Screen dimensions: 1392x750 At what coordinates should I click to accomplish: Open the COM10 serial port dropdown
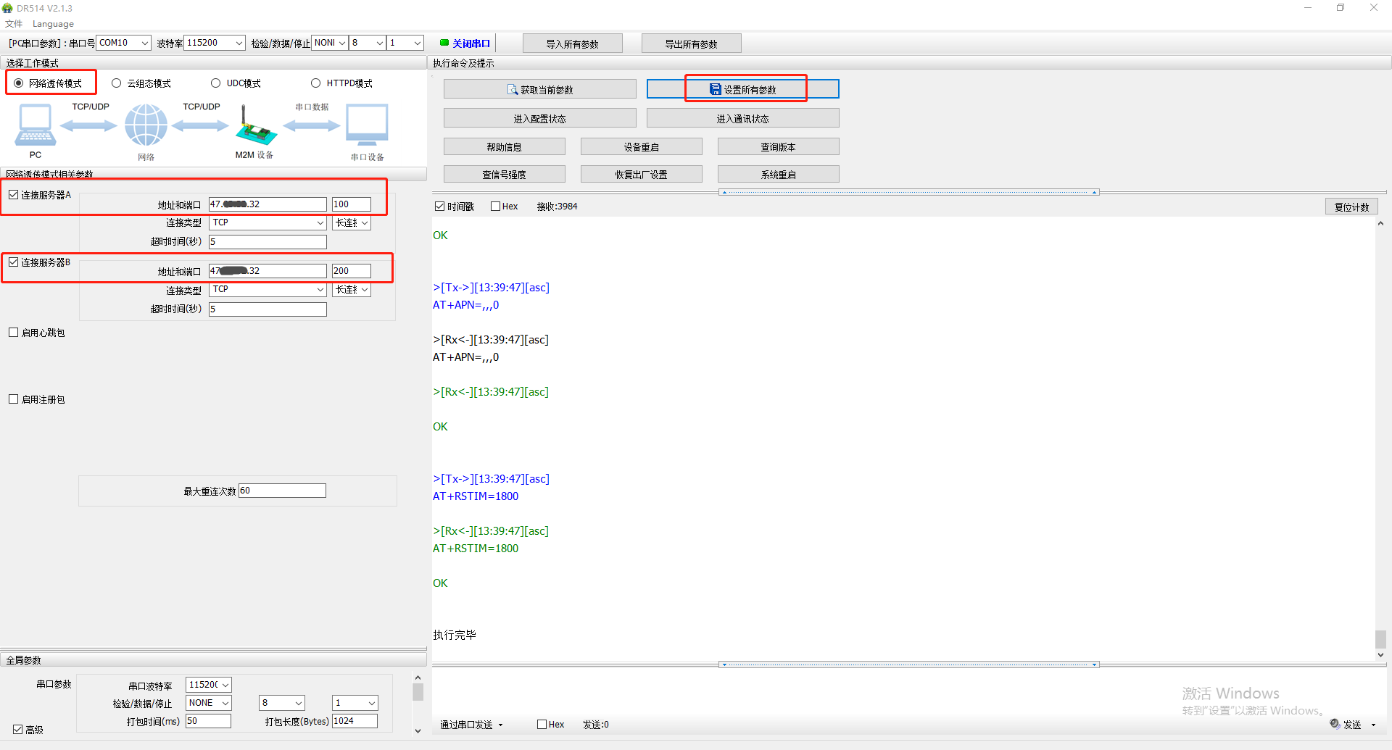point(124,43)
